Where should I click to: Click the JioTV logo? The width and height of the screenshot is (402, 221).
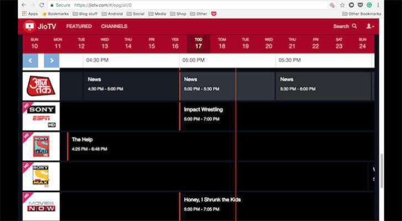pos(40,27)
